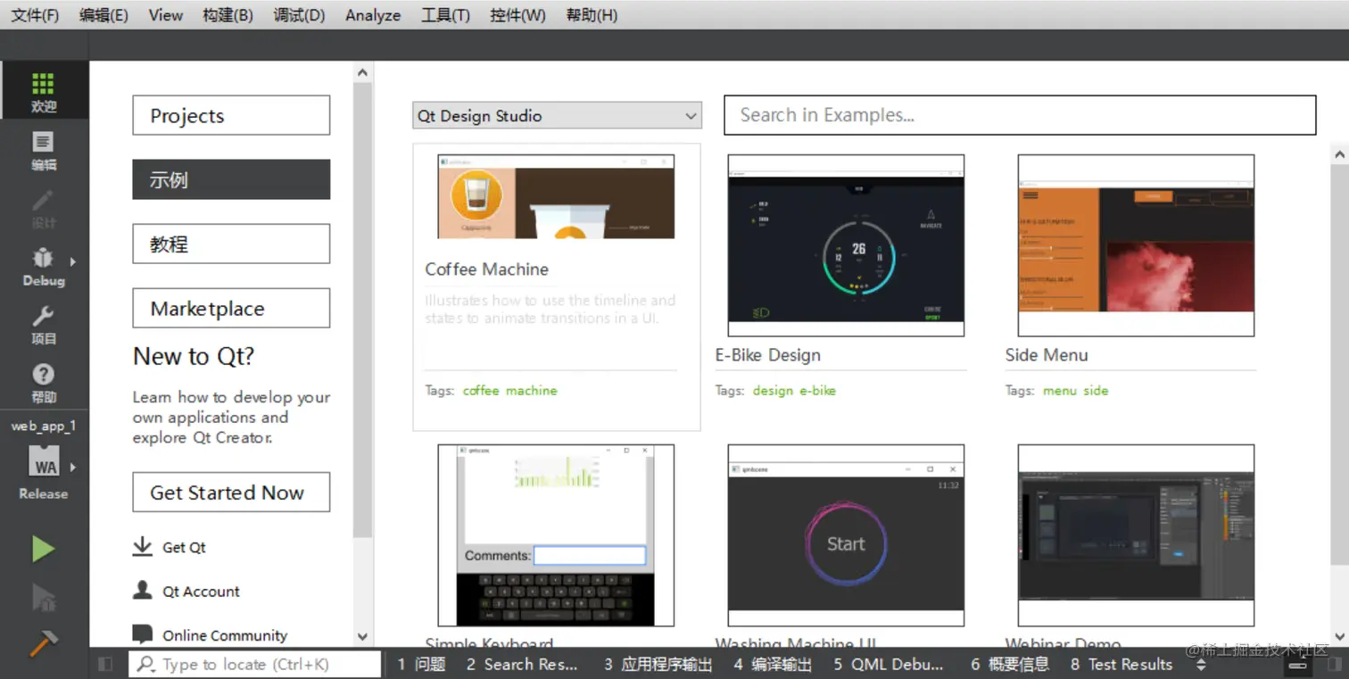Click the 'menu' tag

[x=1060, y=390]
